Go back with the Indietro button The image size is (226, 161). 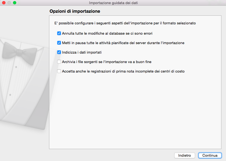(185, 156)
